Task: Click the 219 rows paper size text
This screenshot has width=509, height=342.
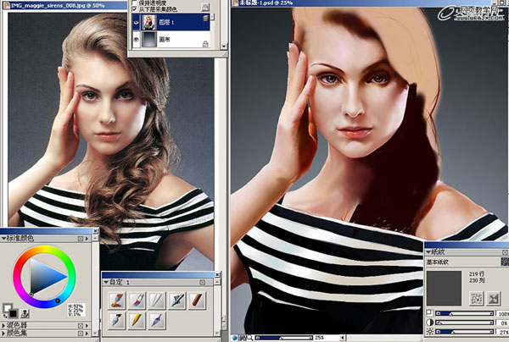Action: click(477, 274)
